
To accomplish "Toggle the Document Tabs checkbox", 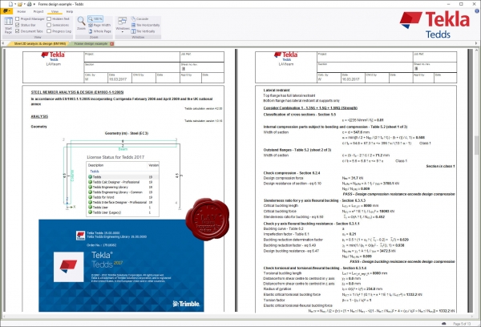I will coord(17,31).
